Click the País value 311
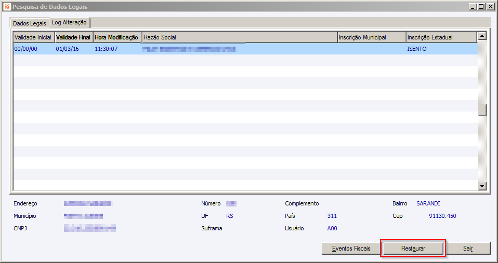498x263 pixels. (332, 216)
